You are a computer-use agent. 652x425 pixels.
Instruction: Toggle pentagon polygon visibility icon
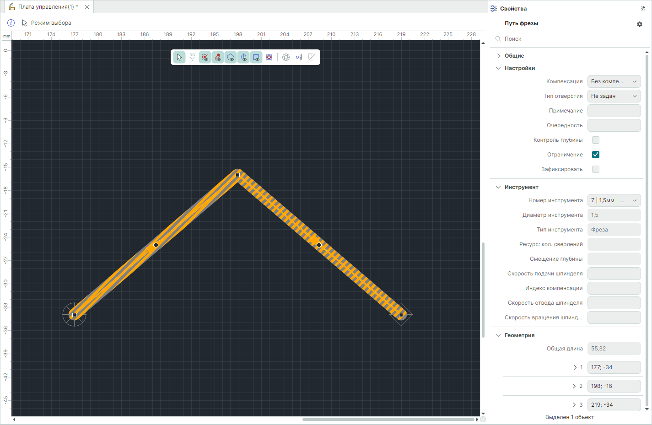pos(231,57)
